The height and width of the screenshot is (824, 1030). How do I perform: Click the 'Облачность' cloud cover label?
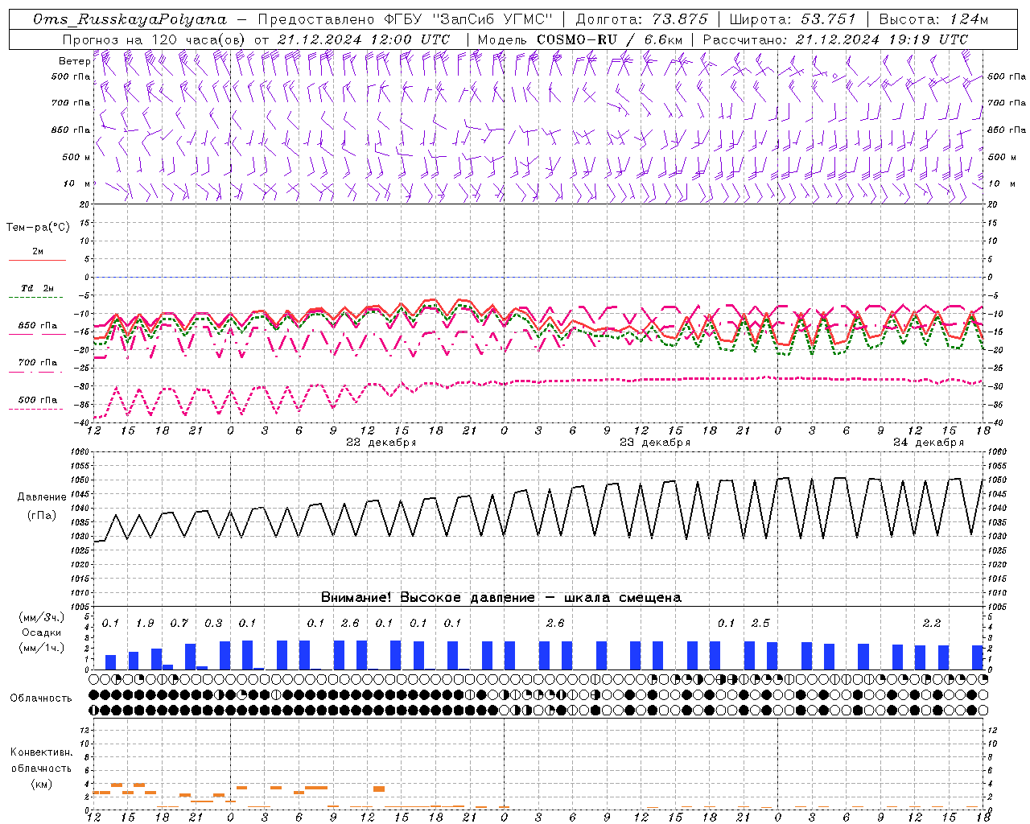coord(41,698)
